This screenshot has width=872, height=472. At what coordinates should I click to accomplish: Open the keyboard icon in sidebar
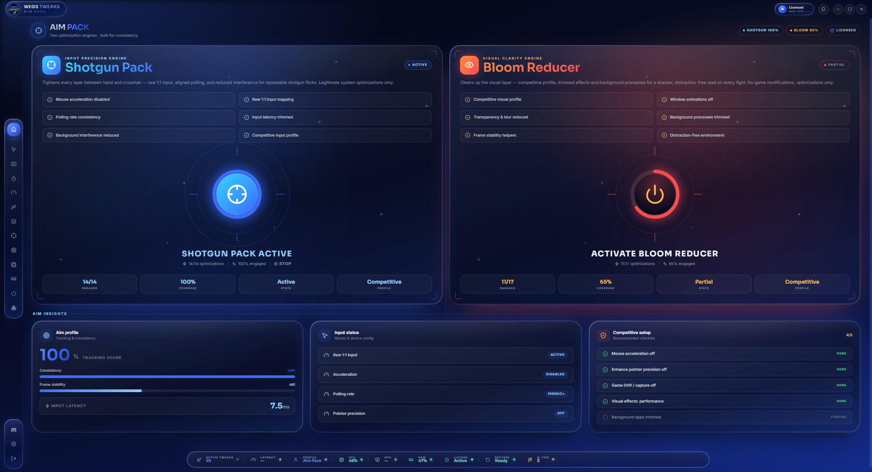coord(14,164)
